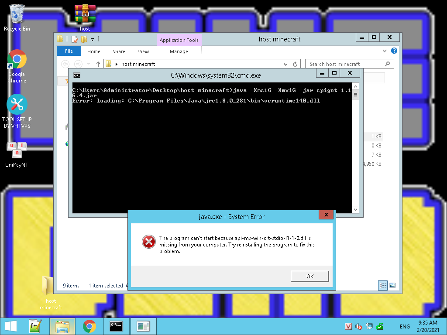Click the 0 KB file size cell

376,146
